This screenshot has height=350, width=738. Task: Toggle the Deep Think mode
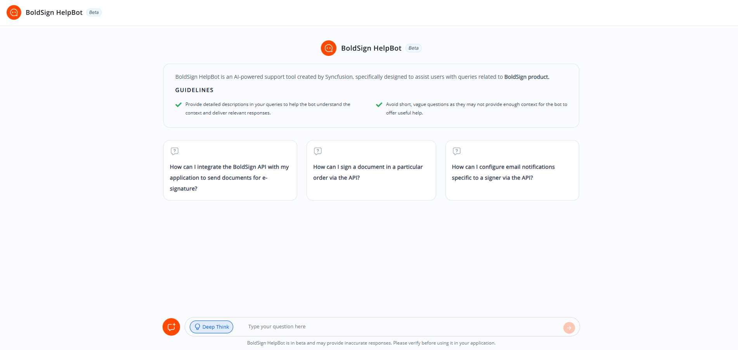[x=211, y=327]
